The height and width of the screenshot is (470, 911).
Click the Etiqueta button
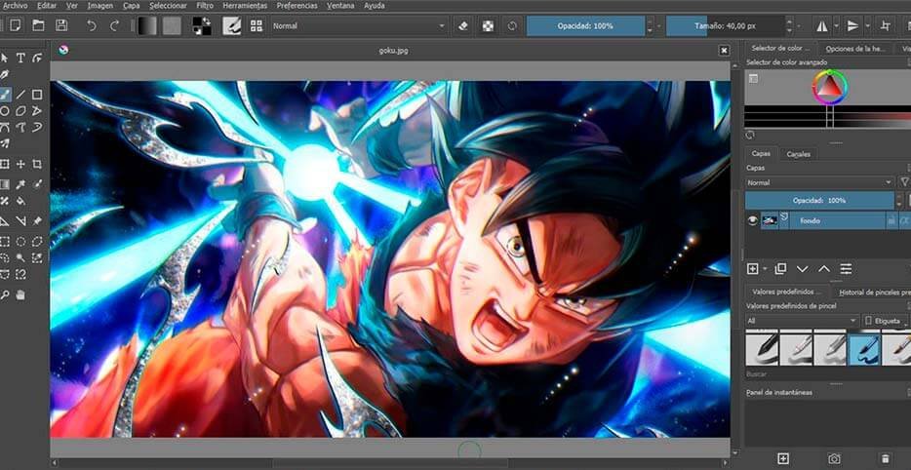tap(886, 320)
